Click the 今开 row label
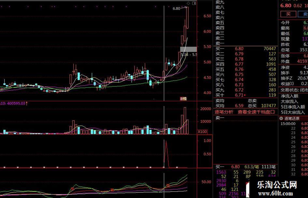This screenshot has width=308, height=198. [x=285, y=23]
